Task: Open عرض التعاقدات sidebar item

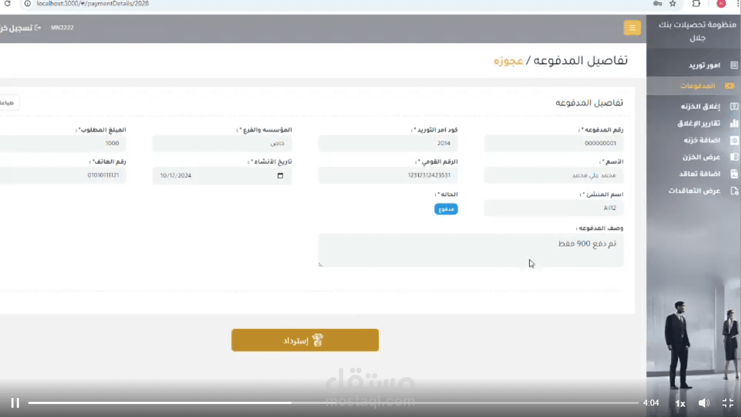Action: tap(693, 191)
